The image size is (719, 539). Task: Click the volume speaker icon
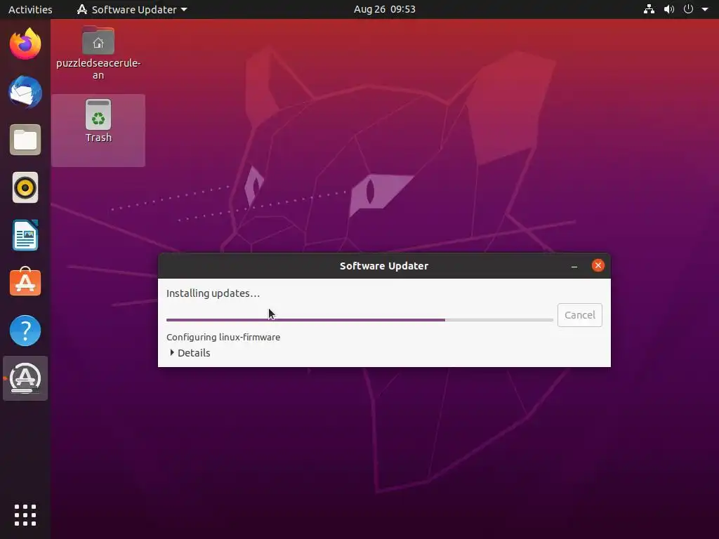(669, 9)
